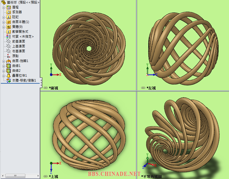Click the tree scrollbar right arrow

point(38,176)
